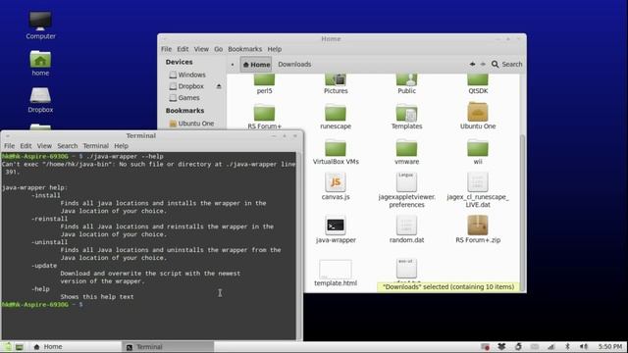628x353 pixels.
Task: Open the home folder desktop icon
Action: coord(40,63)
